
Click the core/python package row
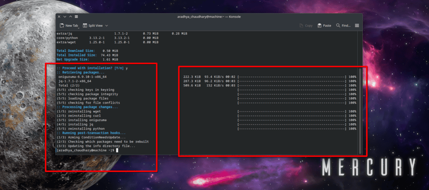point(108,38)
